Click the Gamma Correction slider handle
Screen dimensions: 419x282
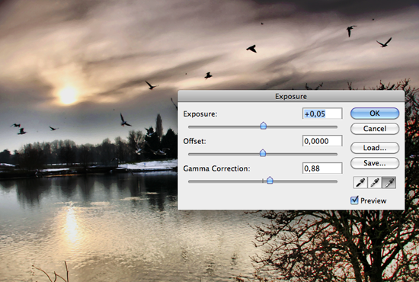point(270,180)
